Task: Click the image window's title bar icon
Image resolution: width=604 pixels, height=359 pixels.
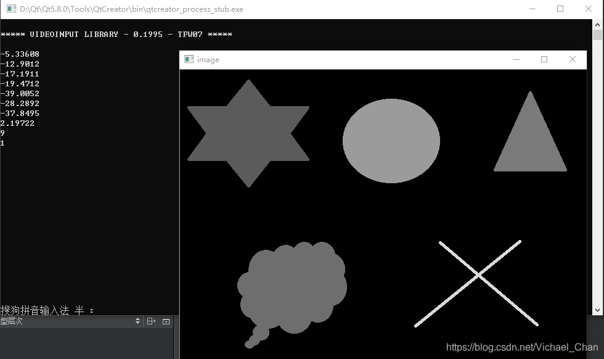Action: [x=189, y=59]
